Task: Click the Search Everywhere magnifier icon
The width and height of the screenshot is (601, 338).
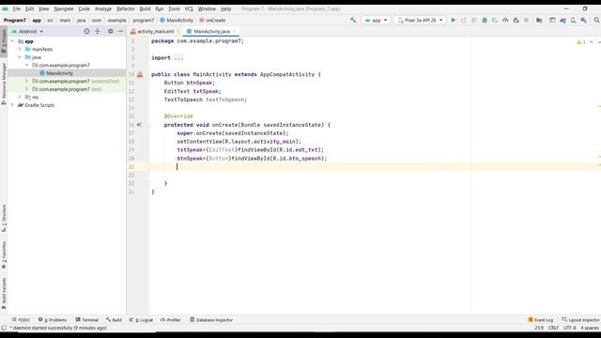Action: click(596, 20)
